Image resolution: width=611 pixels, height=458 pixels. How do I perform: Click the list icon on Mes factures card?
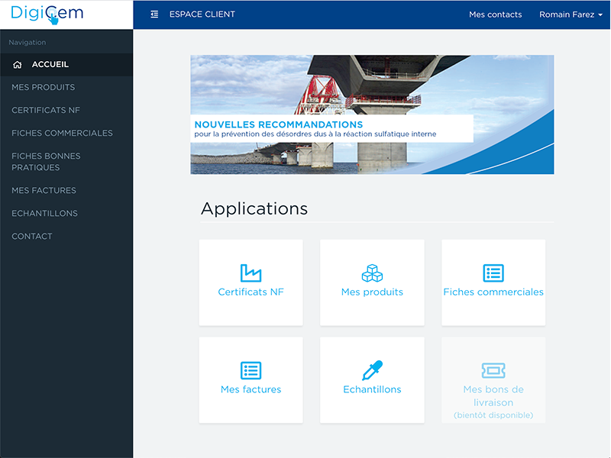pyautogui.click(x=251, y=370)
